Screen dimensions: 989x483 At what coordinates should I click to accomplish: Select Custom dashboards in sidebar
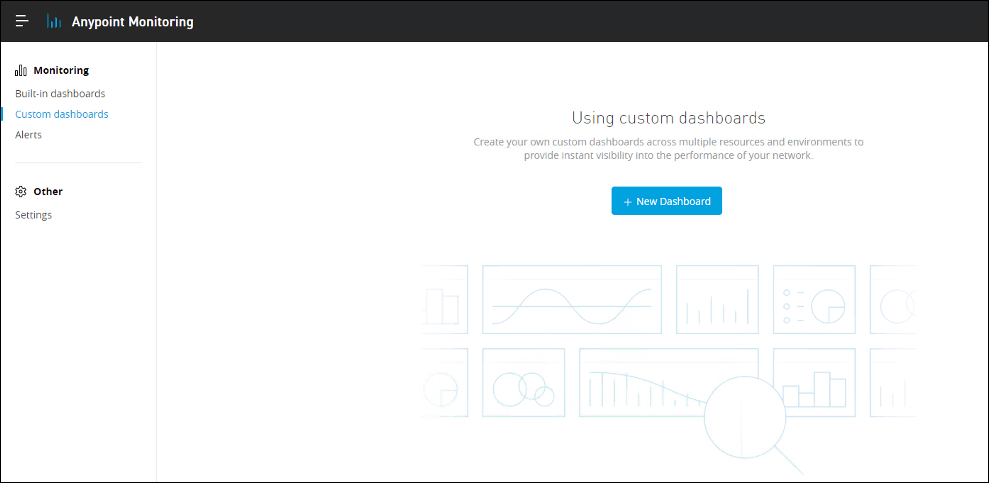(61, 114)
